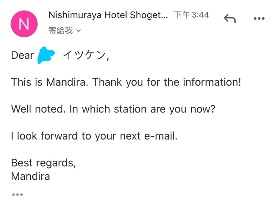Tap the reply arrow icon
This screenshot has height=199, width=278.
tap(230, 18)
